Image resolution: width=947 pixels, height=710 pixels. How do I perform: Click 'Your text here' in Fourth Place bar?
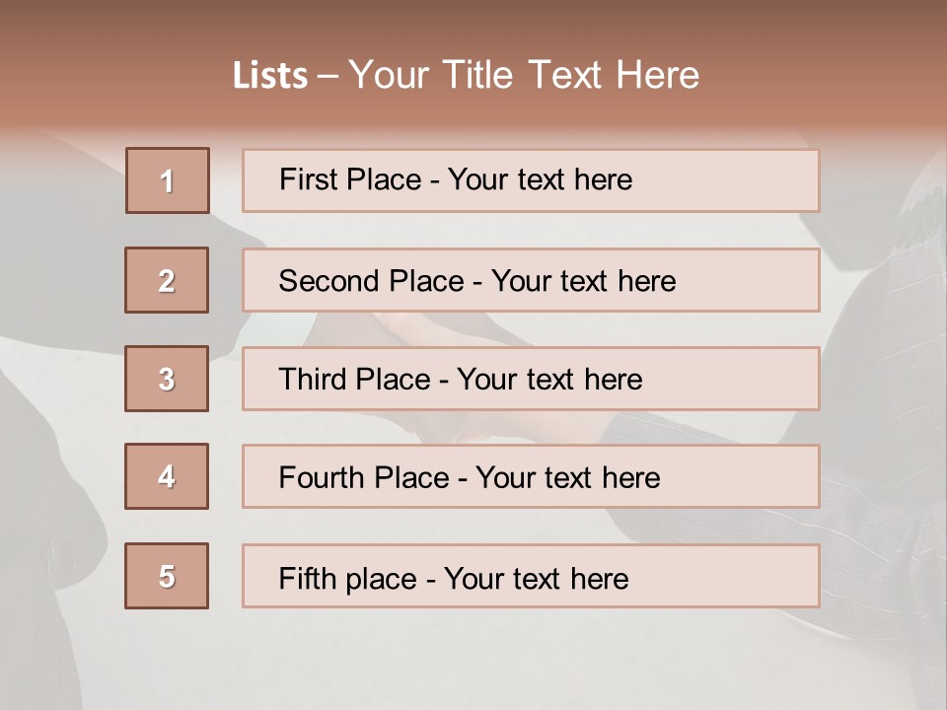click(x=568, y=477)
